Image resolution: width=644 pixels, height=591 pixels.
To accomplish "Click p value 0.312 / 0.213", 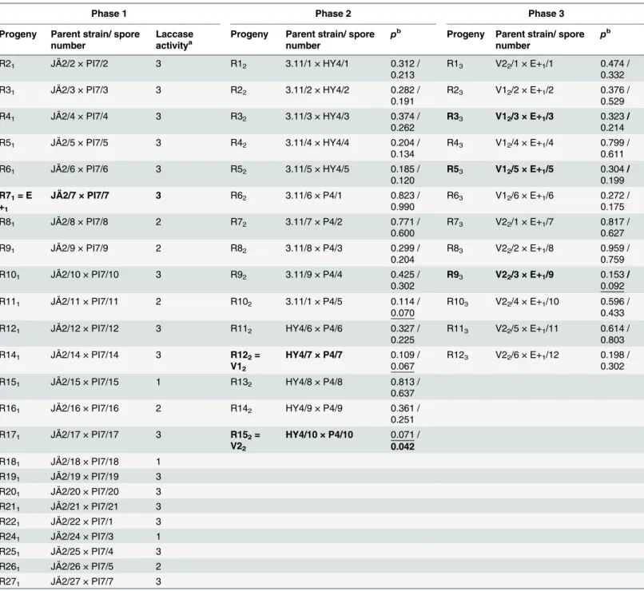I will click(x=405, y=69).
